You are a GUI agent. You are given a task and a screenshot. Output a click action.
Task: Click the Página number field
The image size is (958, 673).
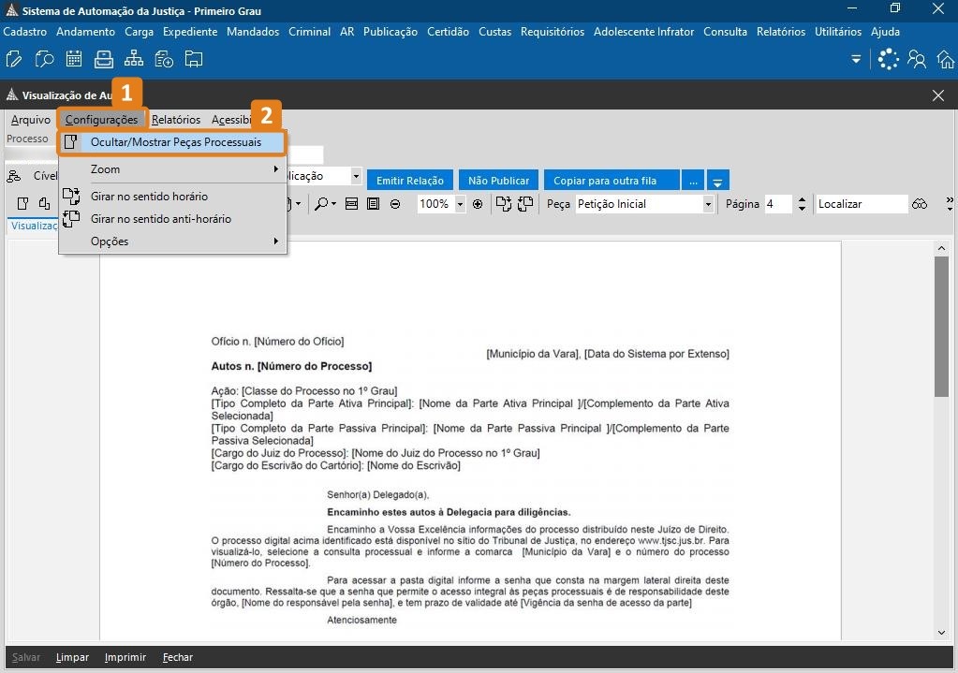pos(778,204)
